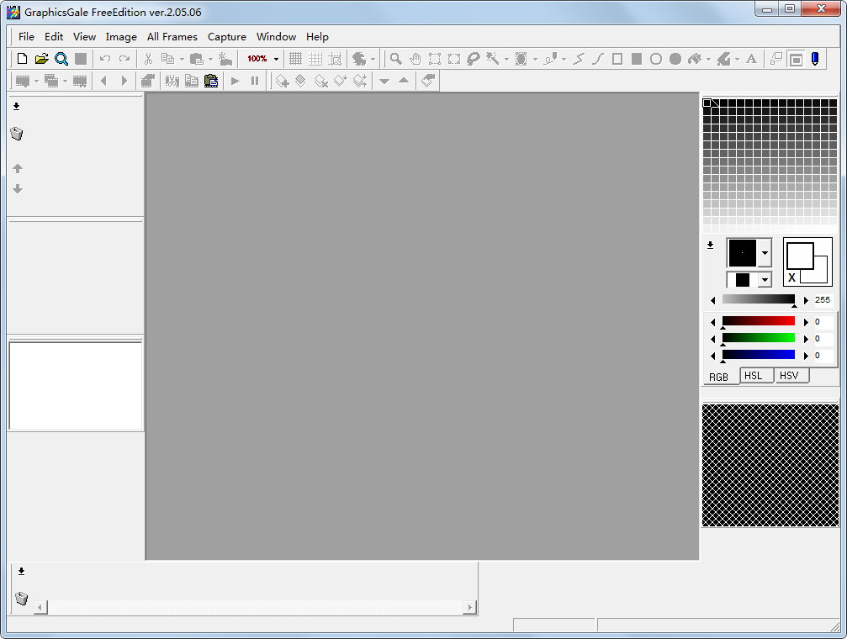Expand the Add Frame dropdown arrow

click(x=36, y=81)
